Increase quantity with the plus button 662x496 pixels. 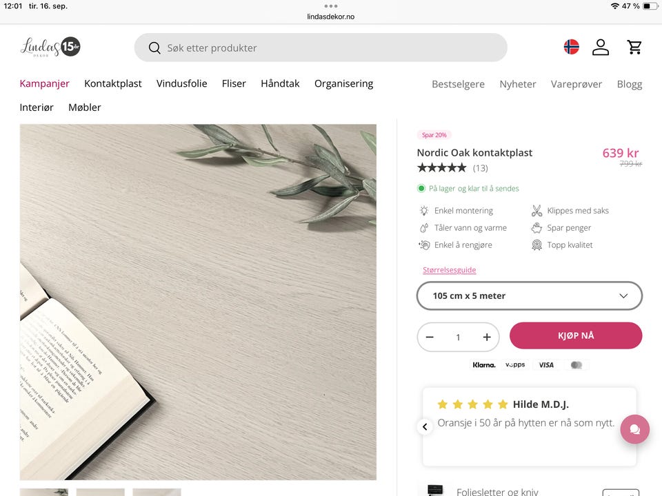487,337
